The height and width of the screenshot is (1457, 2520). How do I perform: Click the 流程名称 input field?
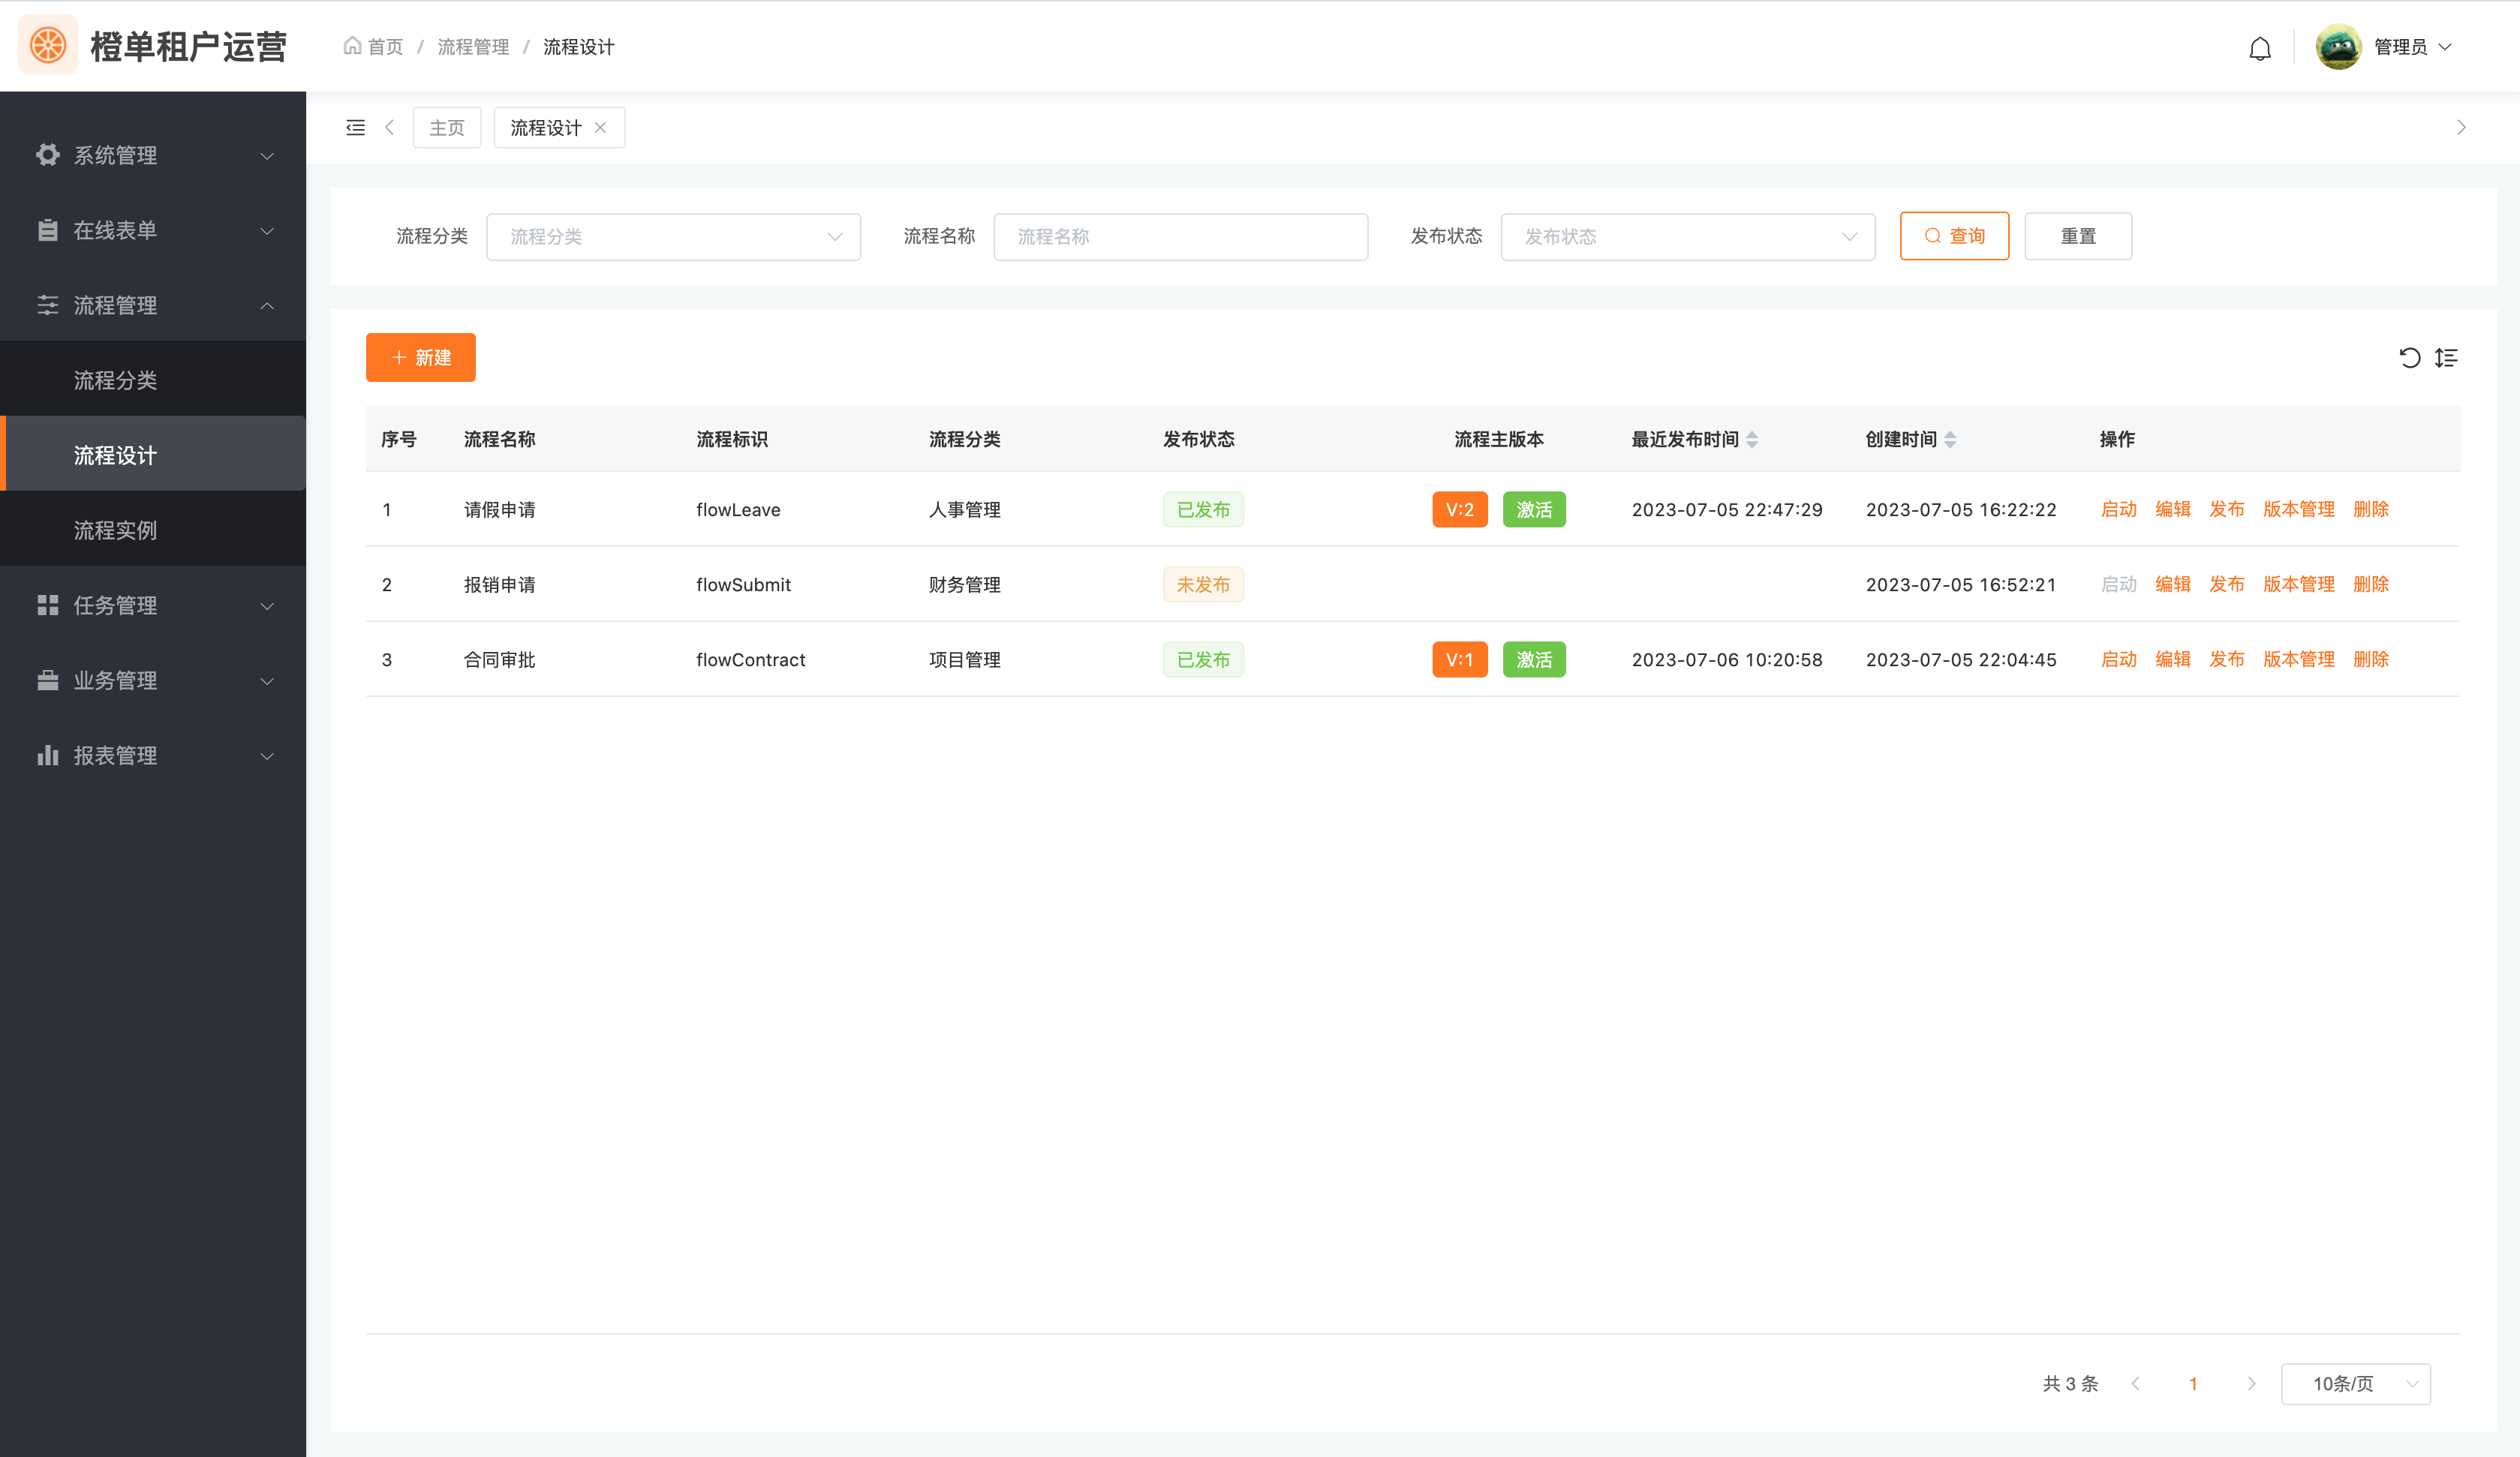(x=1180, y=236)
